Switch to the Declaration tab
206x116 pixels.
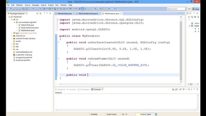pos(84,90)
